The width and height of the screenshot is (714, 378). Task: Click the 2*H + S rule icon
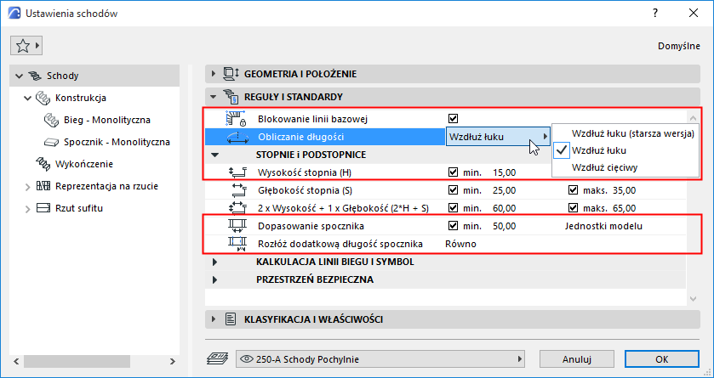click(x=237, y=208)
